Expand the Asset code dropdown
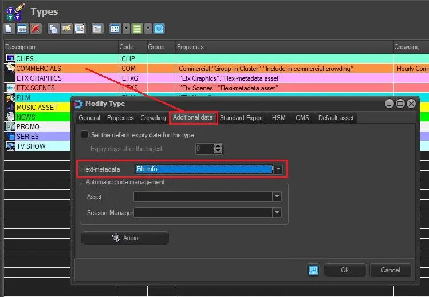This screenshot has height=297, width=429. pyautogui.click(x=277, y=196)
